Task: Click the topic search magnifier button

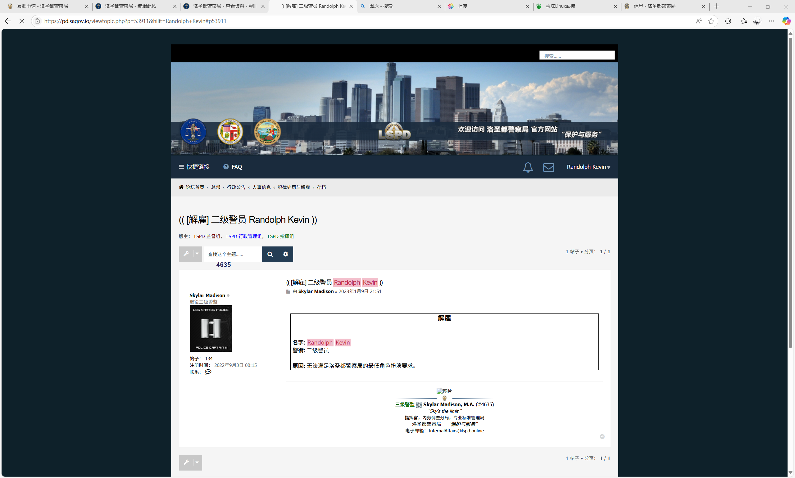Action: tap(270, 254)
